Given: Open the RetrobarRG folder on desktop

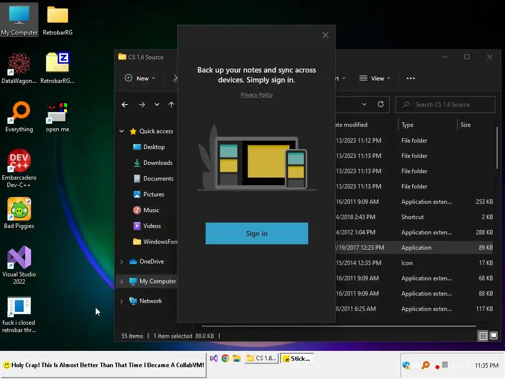Looking at the screenshot, I should (57, 20).
